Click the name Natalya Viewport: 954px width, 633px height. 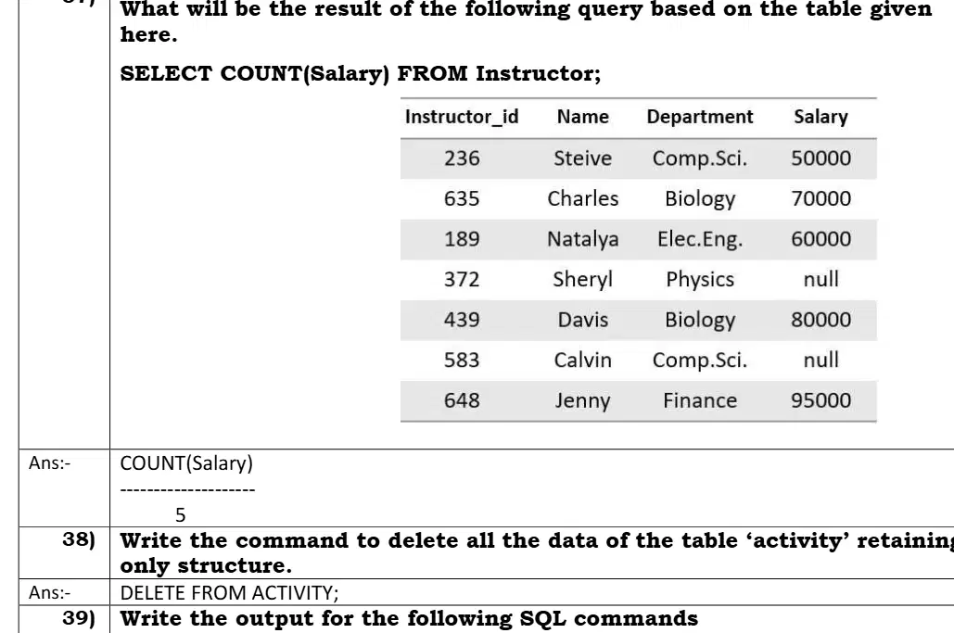point(582,239)
